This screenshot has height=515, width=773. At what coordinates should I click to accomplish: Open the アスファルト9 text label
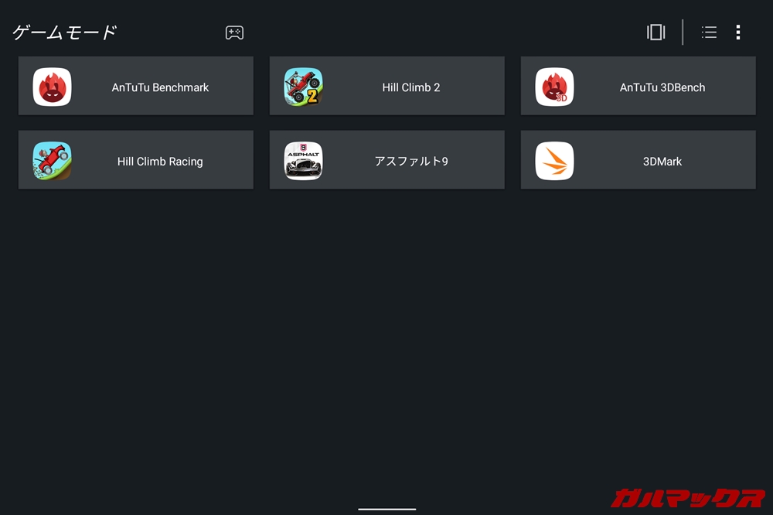[411, 162]
